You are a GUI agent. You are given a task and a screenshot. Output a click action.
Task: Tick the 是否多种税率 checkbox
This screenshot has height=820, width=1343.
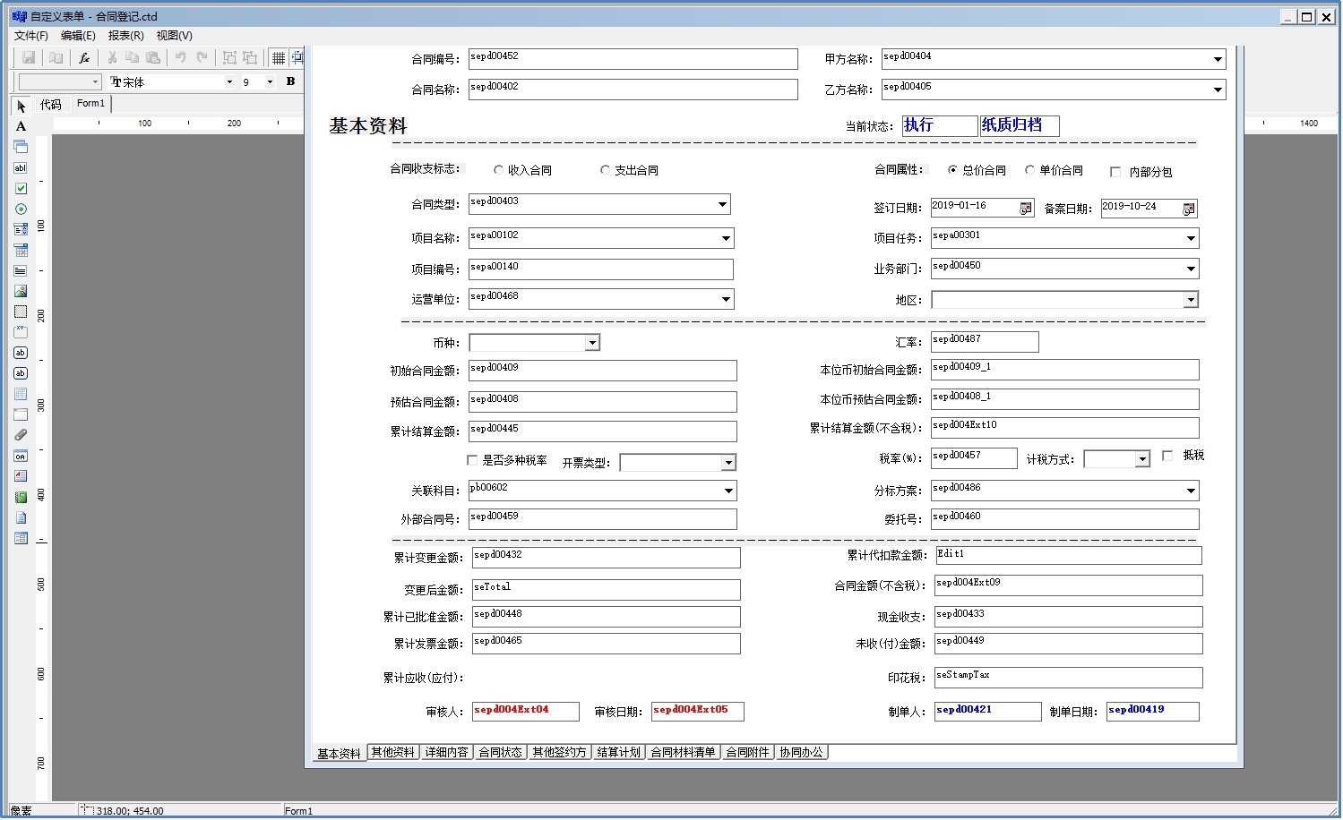click(472, 460)
